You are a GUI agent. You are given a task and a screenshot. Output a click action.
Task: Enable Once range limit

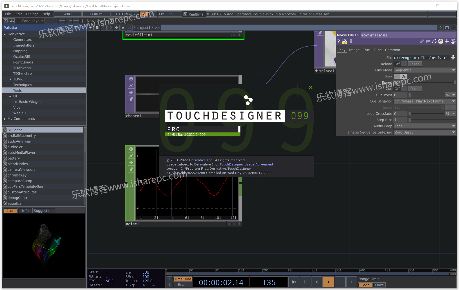pos(379,285)
